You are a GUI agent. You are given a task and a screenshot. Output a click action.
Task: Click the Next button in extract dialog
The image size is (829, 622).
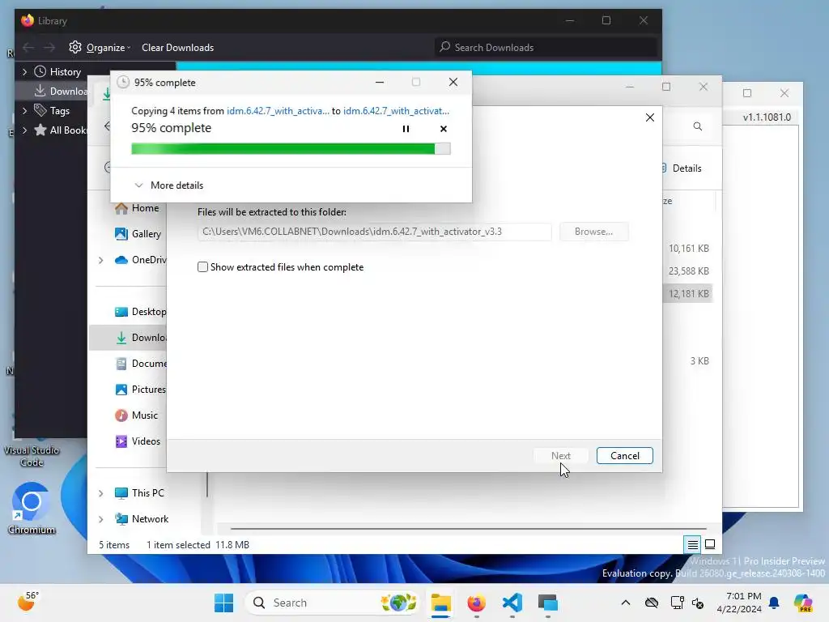click(x=560, y=455)
